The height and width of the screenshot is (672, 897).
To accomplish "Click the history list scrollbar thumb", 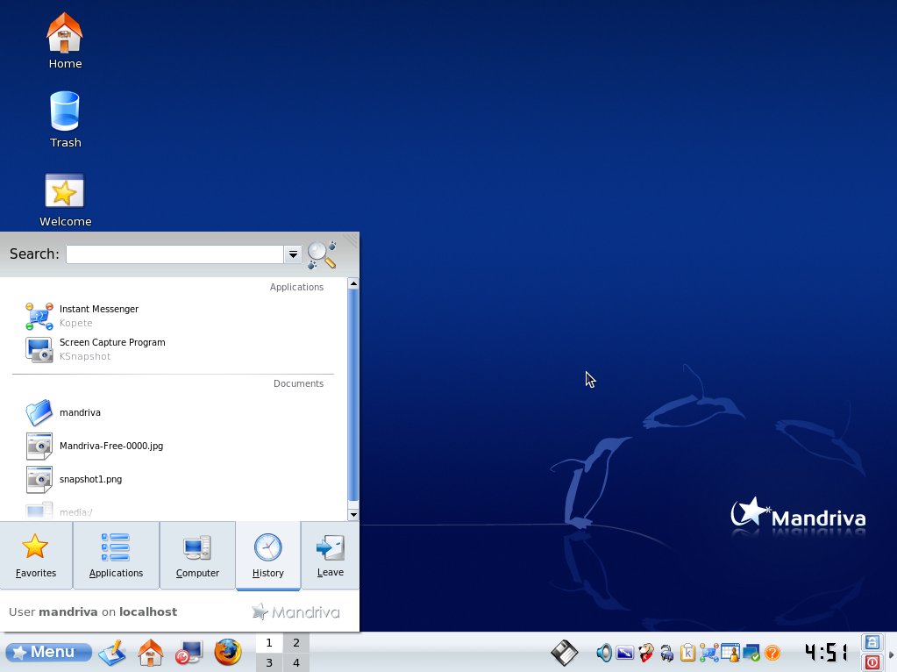I will [x=353, y=395].
